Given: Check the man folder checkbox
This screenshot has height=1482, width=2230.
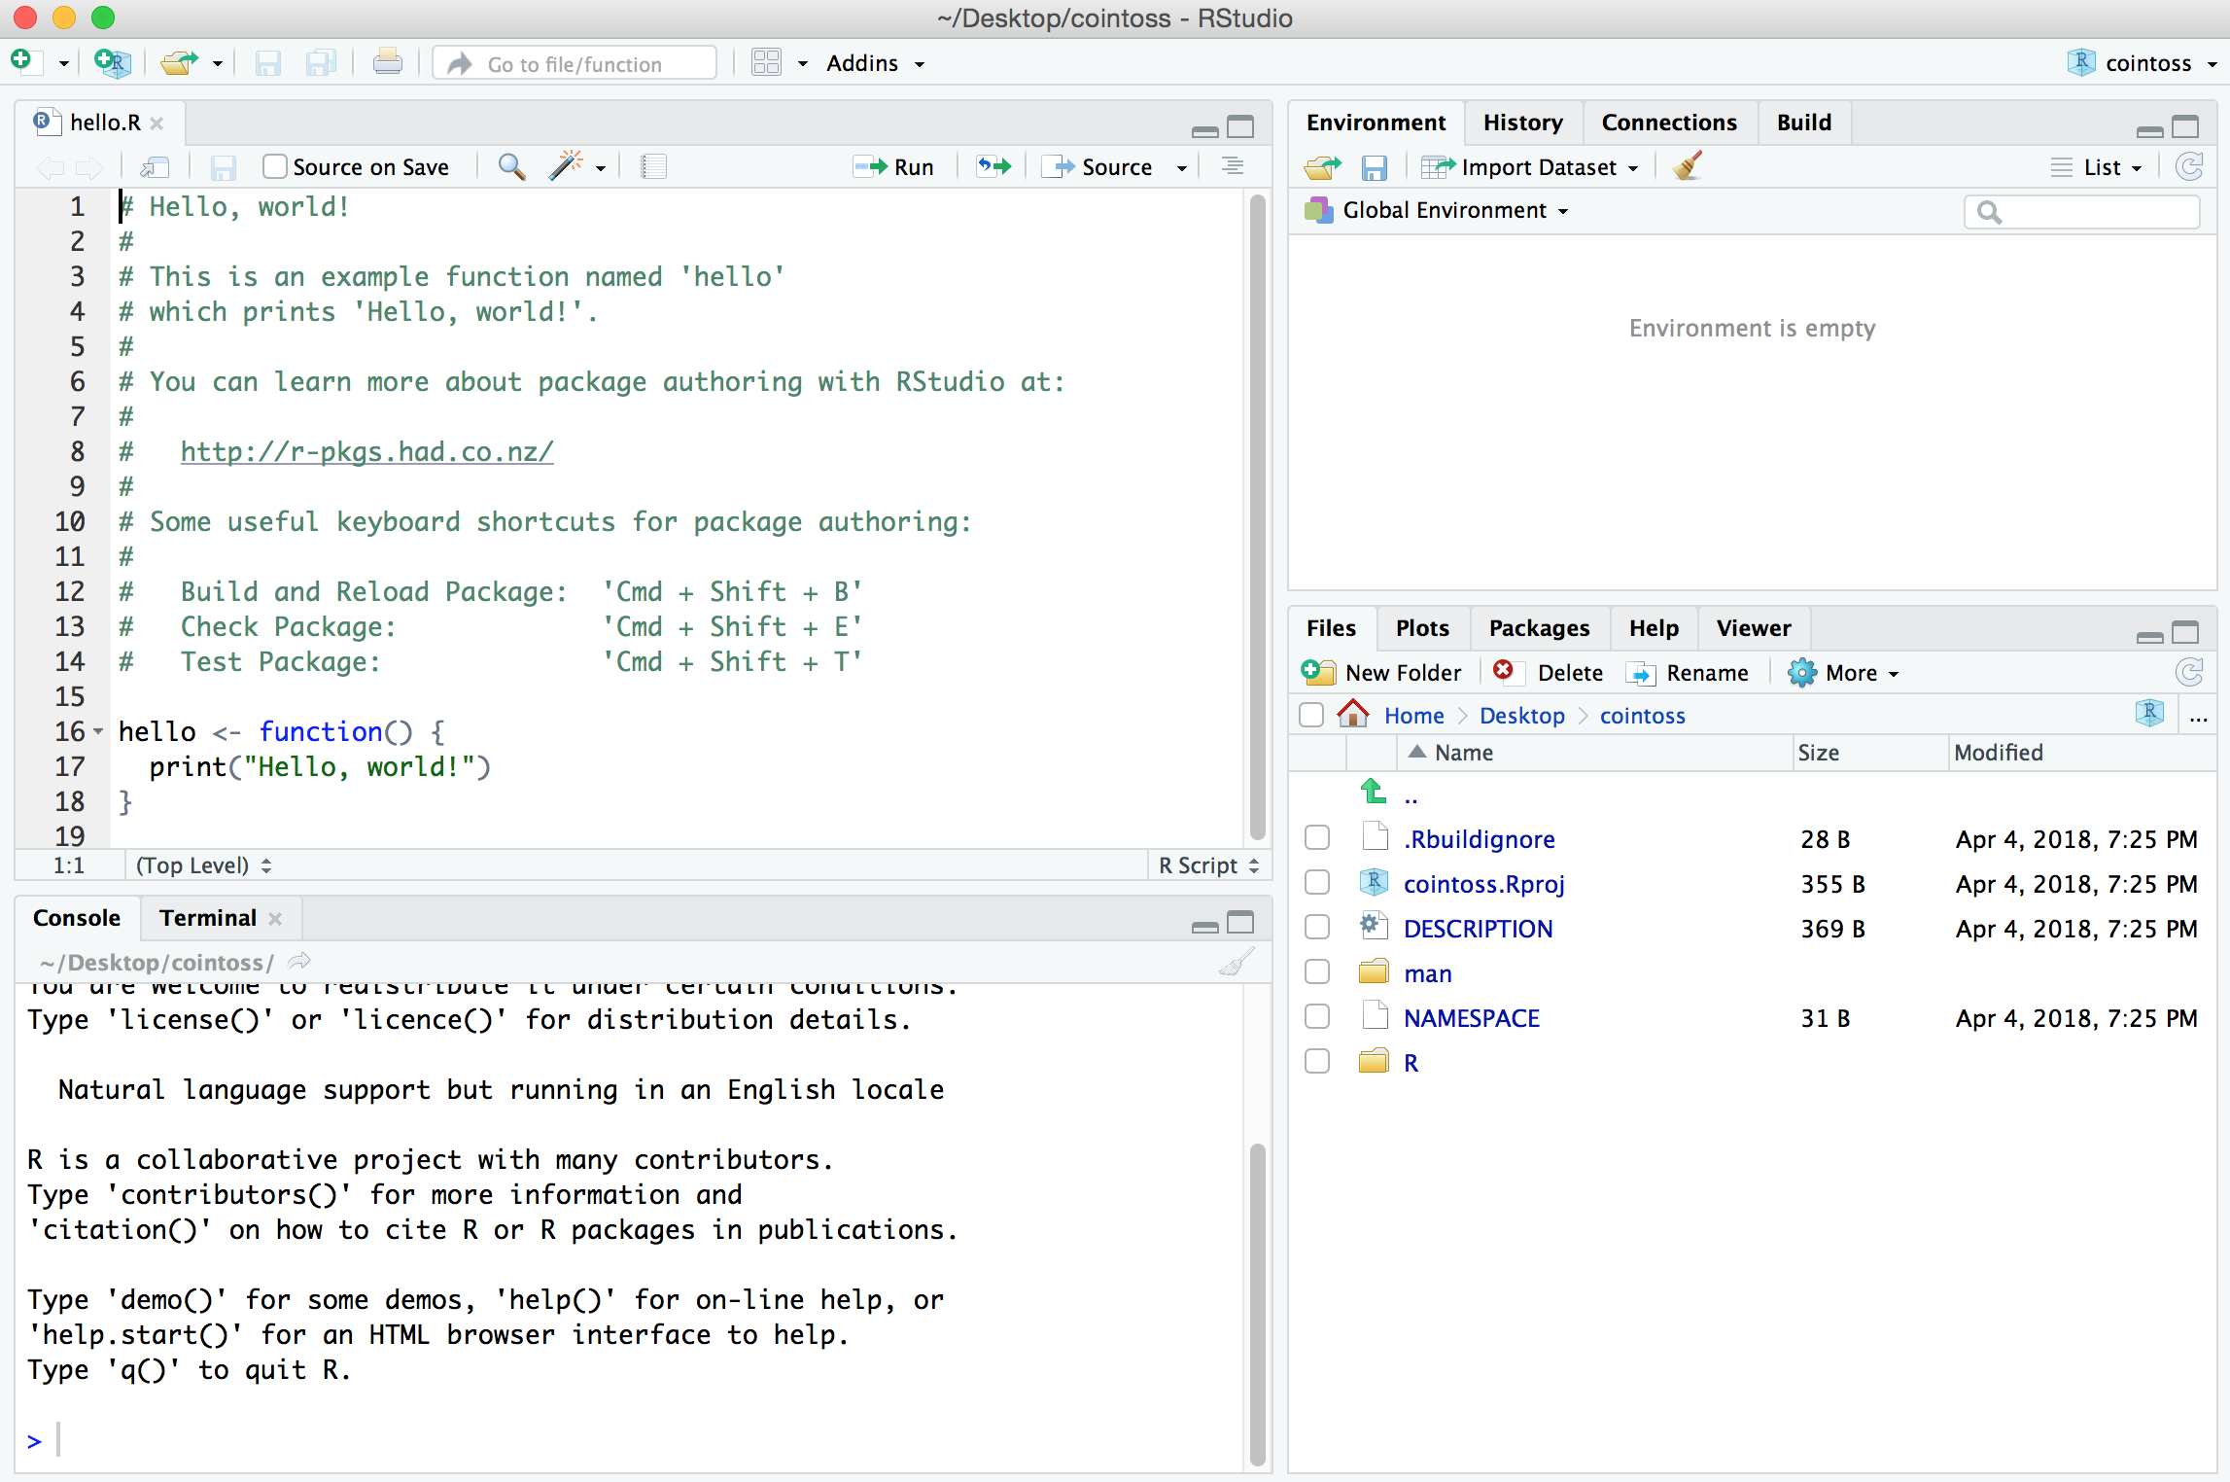Looking at the screenshot, I should coord(1317,971).
